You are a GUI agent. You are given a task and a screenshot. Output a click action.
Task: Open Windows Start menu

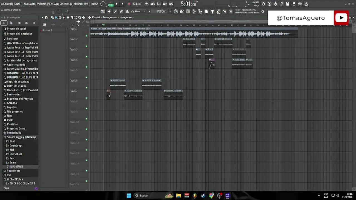point(129,196)
